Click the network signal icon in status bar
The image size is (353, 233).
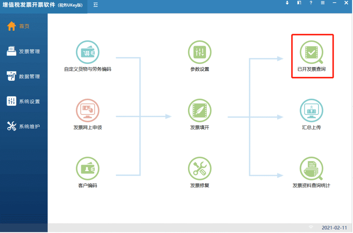311,227
